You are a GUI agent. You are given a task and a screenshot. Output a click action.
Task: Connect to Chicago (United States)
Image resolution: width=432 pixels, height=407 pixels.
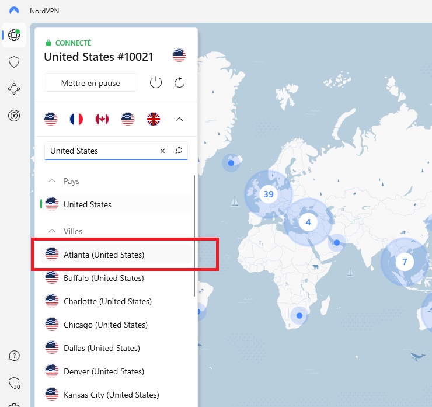(x=116, y=325)
